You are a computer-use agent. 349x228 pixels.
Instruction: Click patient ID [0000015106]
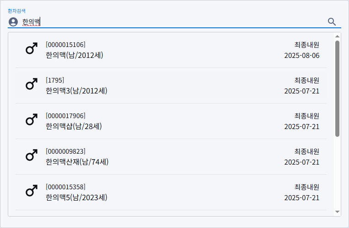[x=65, y=44]
